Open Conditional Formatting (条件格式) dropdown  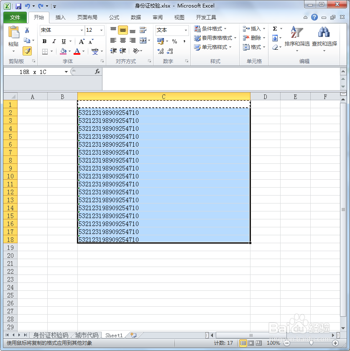210,29
